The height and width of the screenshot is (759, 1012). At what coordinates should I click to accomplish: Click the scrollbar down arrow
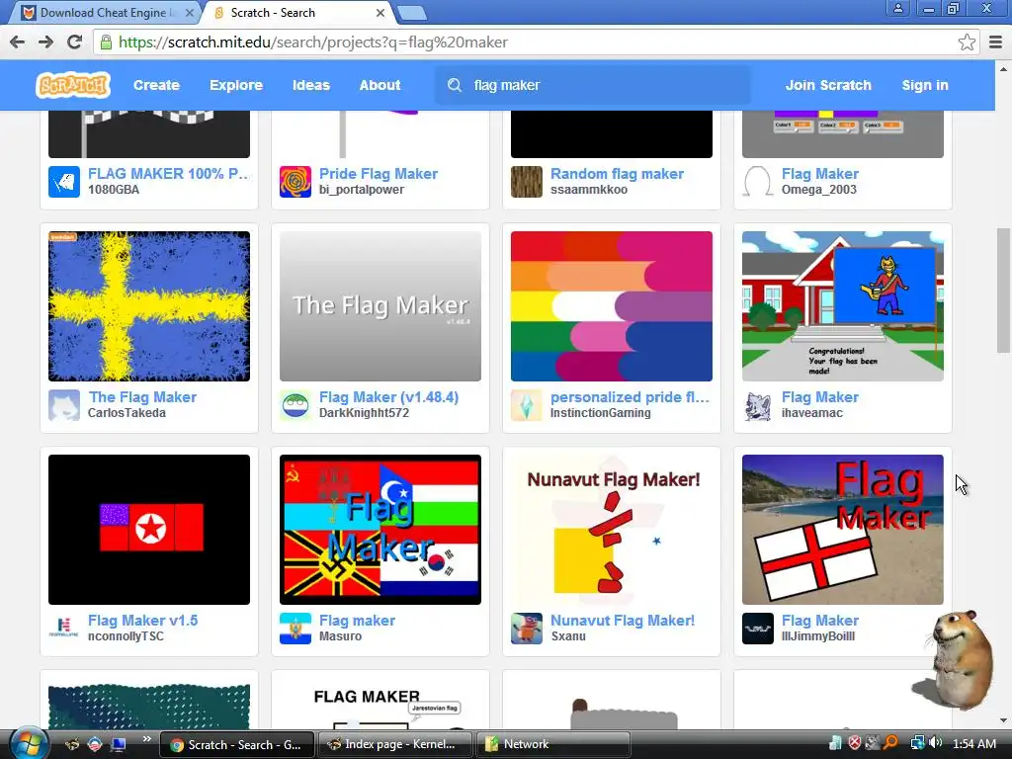point(1003,720)
